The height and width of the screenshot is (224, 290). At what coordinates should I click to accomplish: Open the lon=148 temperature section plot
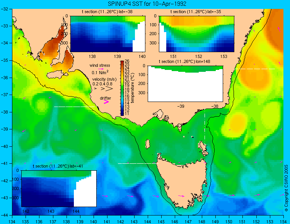[x=185, y=84]
